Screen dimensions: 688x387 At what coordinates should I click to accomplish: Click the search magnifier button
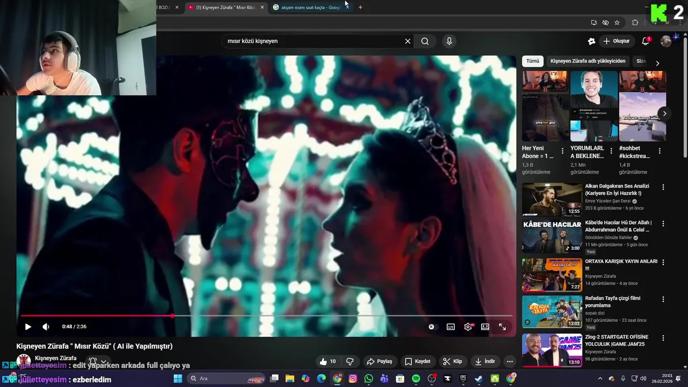pyautogui.click(x=425, y=41)
